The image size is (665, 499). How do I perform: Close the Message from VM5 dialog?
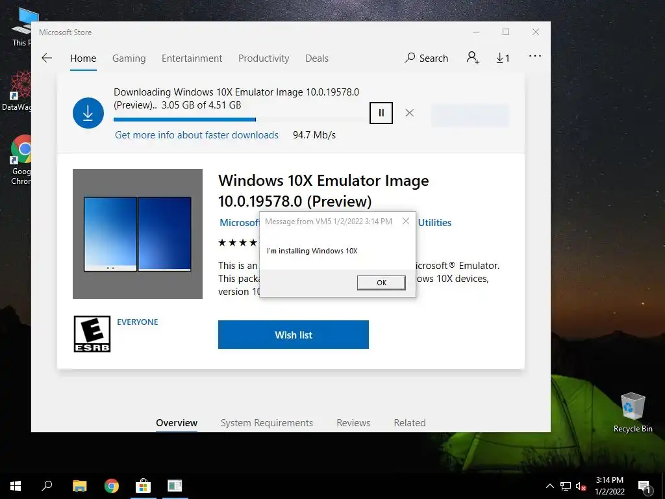406,221
